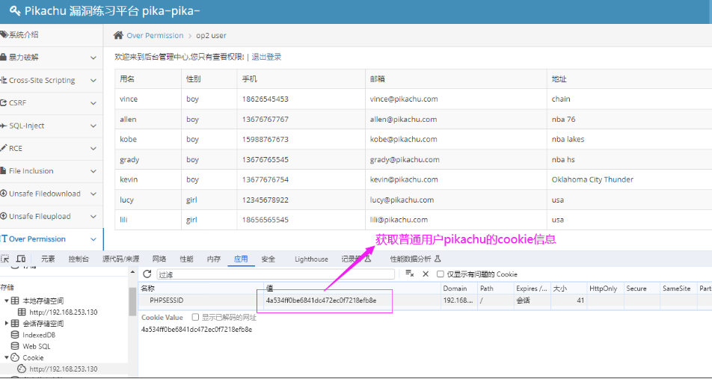
Task: Collapse the 本地存储空间 tree node
Action: point(7,301)
